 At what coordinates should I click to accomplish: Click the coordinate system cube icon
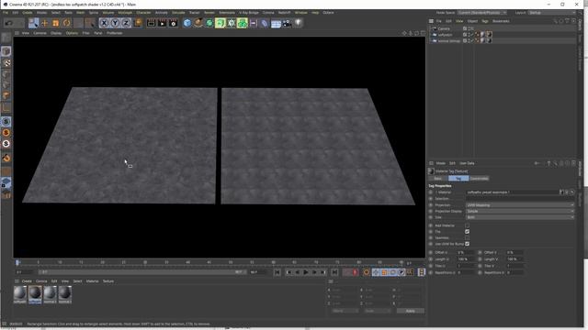138,23
